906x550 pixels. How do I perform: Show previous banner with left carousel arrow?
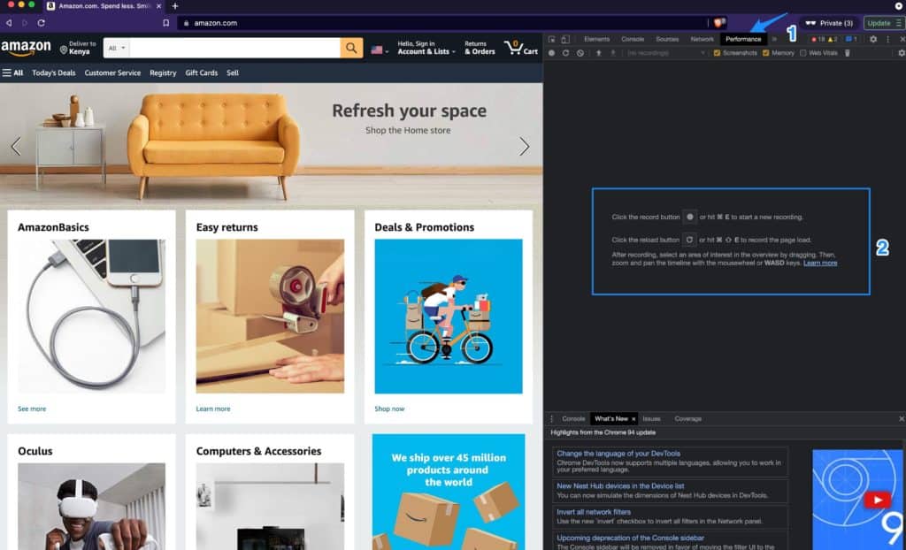[16, 146]
